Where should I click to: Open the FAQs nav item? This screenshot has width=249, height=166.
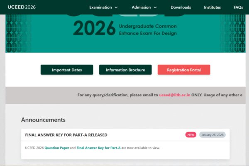[238, 7]
